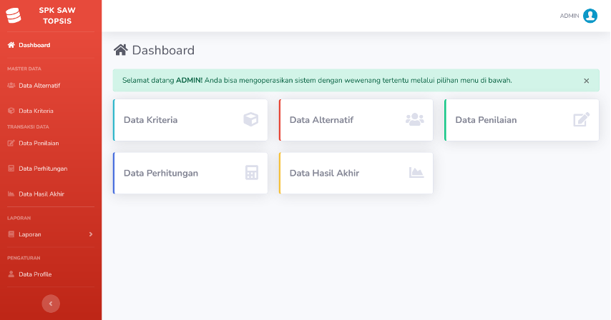Dismiss the green welcome alert

pos(587,81)
